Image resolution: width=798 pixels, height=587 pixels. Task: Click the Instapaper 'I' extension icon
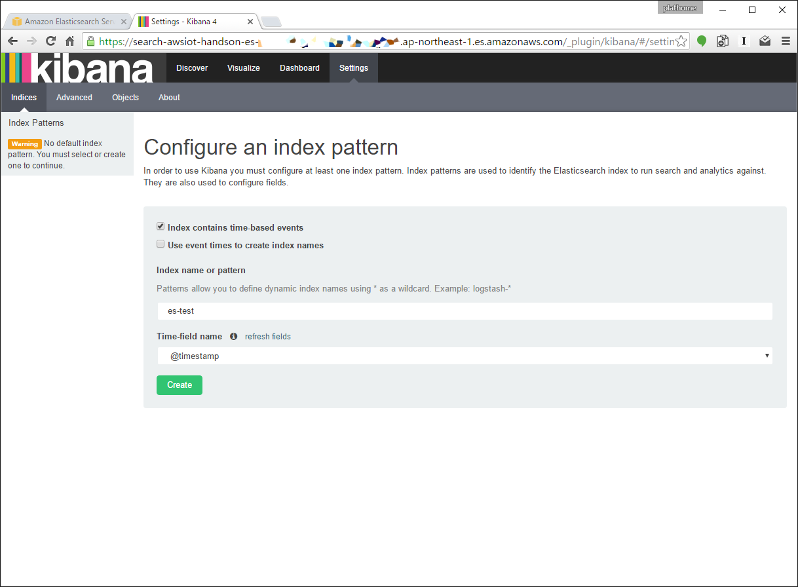tap(744, 41)
